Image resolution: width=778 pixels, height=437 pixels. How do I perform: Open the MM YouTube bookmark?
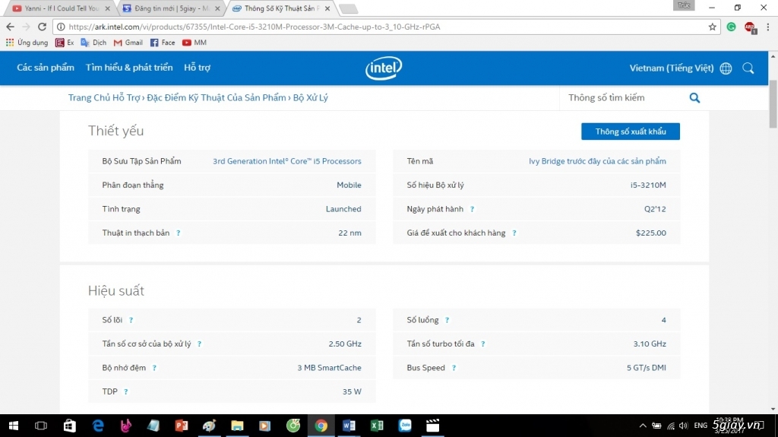click(194, 43)
